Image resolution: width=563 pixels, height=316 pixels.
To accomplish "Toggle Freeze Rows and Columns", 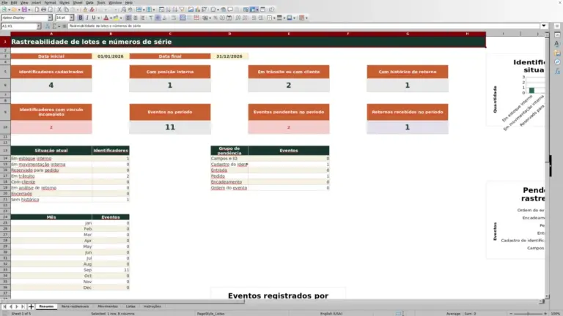I will click(x=253, y=10).
